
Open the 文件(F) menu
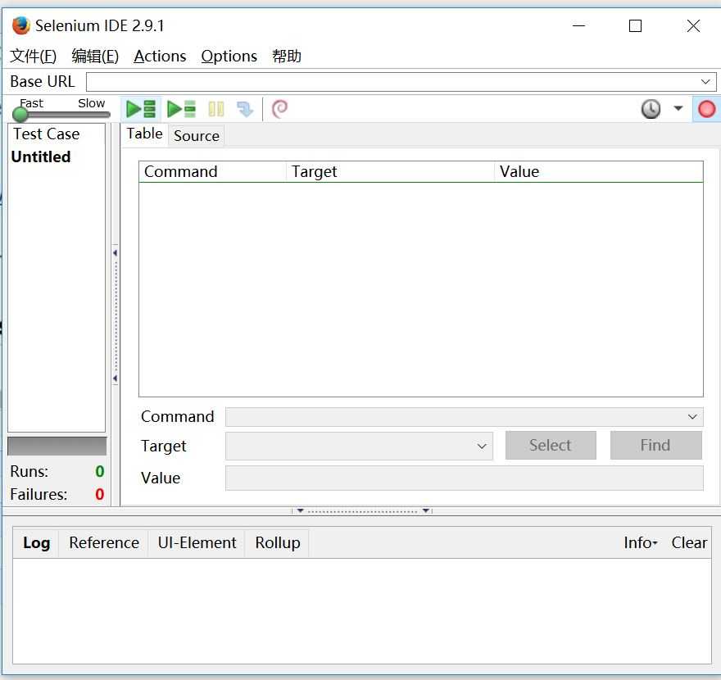point(33,56)
